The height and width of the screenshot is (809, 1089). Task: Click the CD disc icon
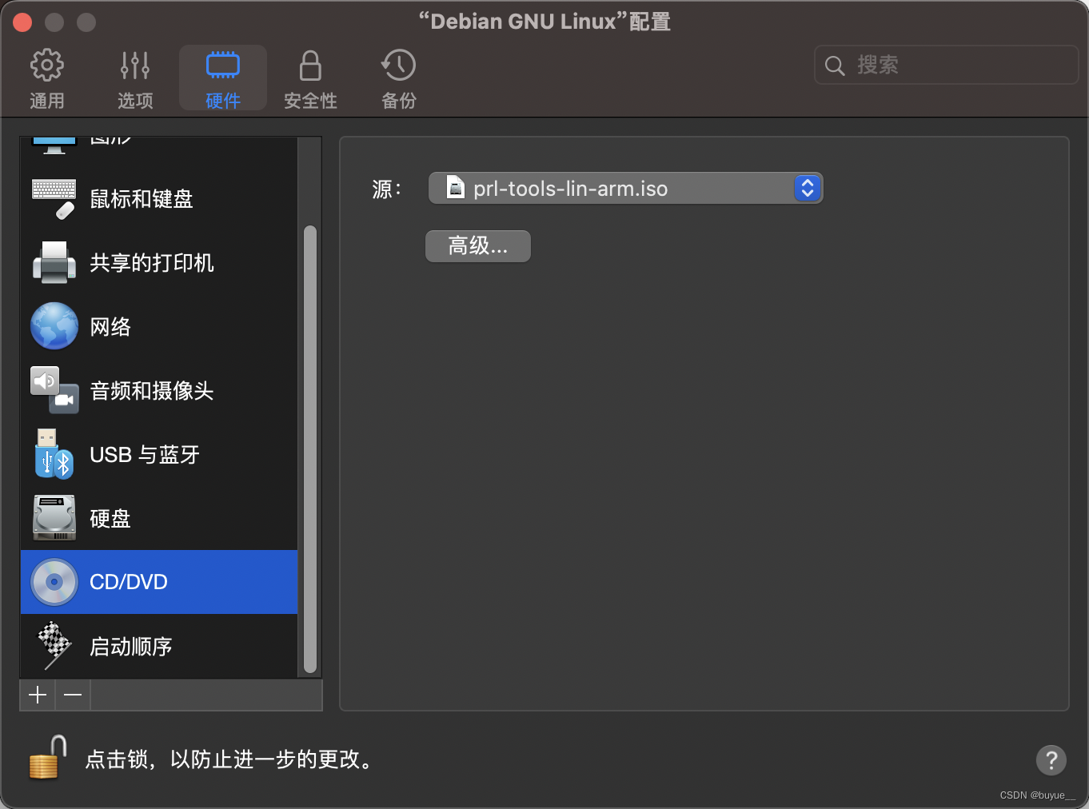coord(54,582)
